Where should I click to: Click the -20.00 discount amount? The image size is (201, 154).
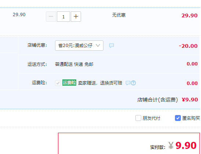(x=188, y=46)
